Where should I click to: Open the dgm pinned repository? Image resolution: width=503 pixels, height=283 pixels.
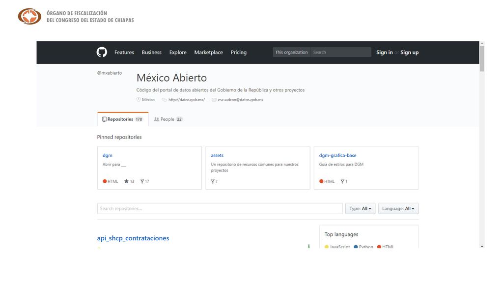108,155
